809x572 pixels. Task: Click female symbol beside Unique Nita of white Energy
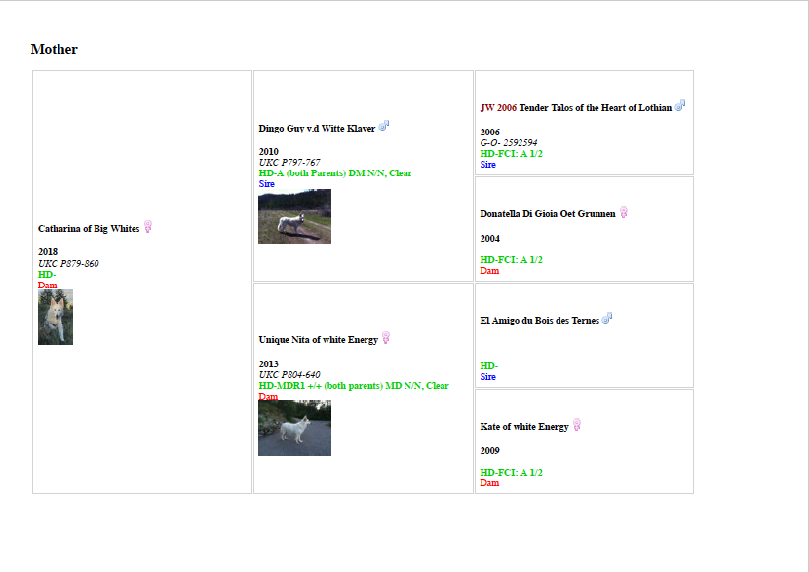386,338
